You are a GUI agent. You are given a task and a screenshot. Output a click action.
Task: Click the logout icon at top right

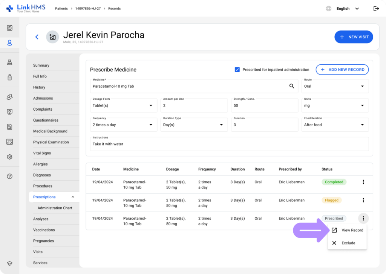pos(376,9)
